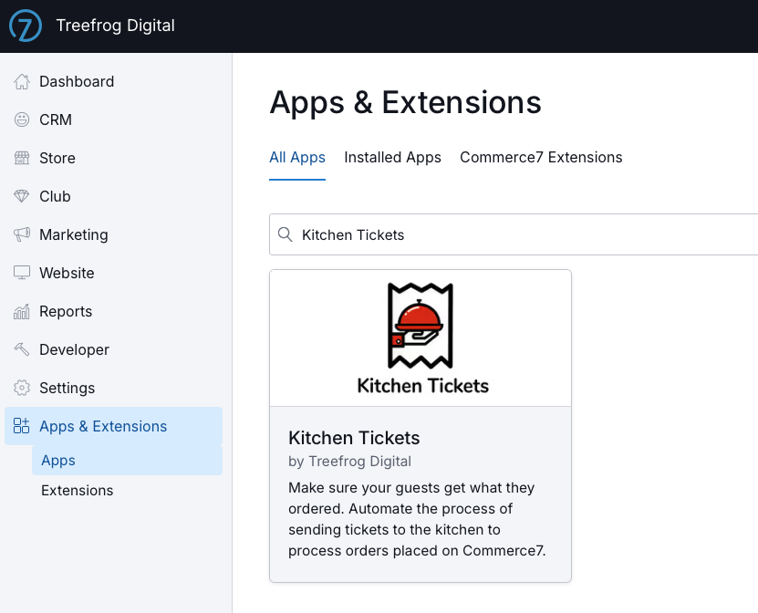Screen dimensions: 758x613
Task: Click the Developer hammer icon
Action: pos(22,349)
